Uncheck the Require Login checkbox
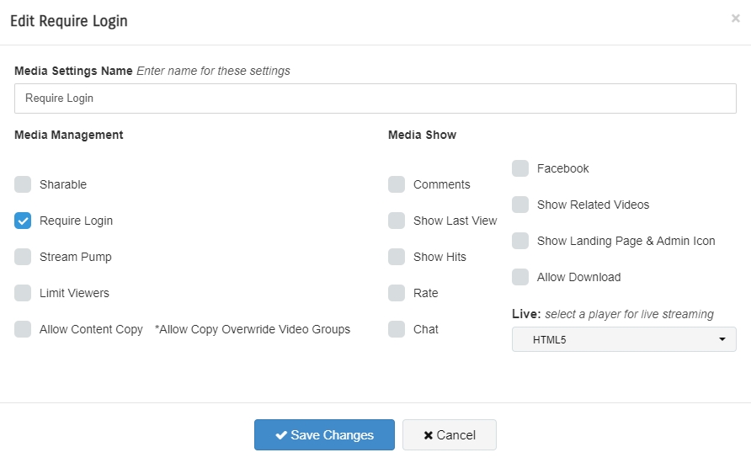 pos(23,221)
